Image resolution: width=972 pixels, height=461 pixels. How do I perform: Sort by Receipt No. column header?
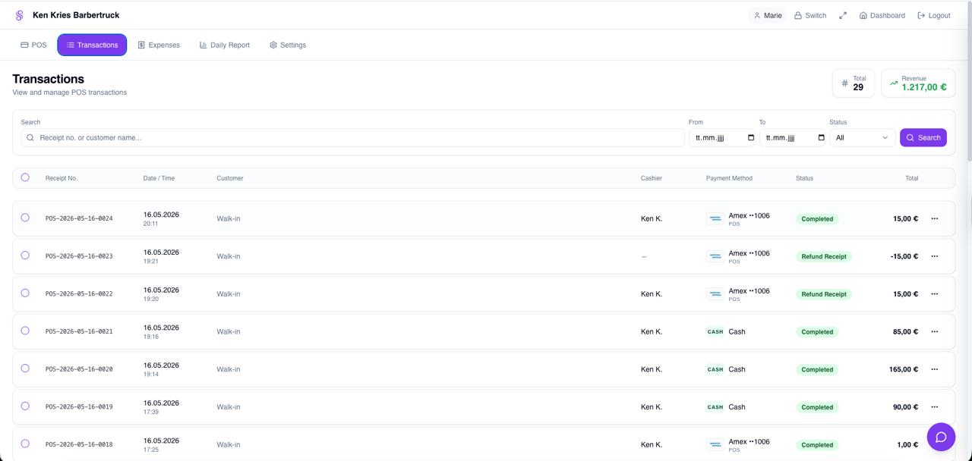(62, 178)
